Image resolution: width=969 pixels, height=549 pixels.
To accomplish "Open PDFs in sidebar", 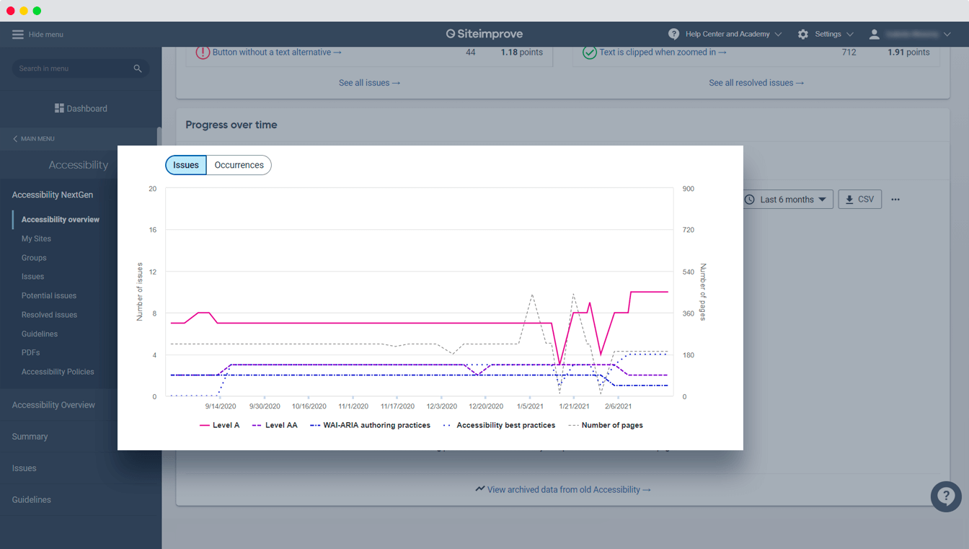I will click(x=30, y=352).
